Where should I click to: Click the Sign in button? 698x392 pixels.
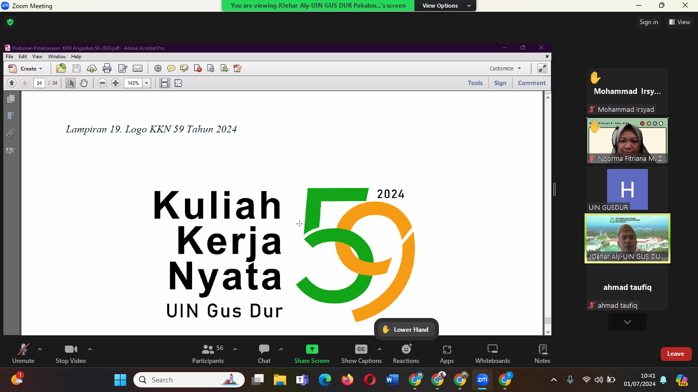click(x=648, y=22)
